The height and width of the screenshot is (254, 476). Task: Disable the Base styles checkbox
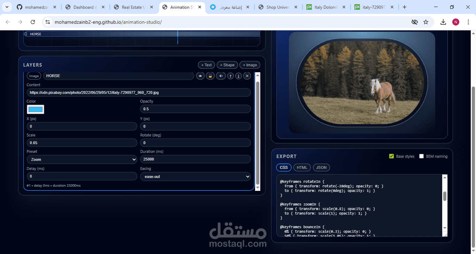392,156
